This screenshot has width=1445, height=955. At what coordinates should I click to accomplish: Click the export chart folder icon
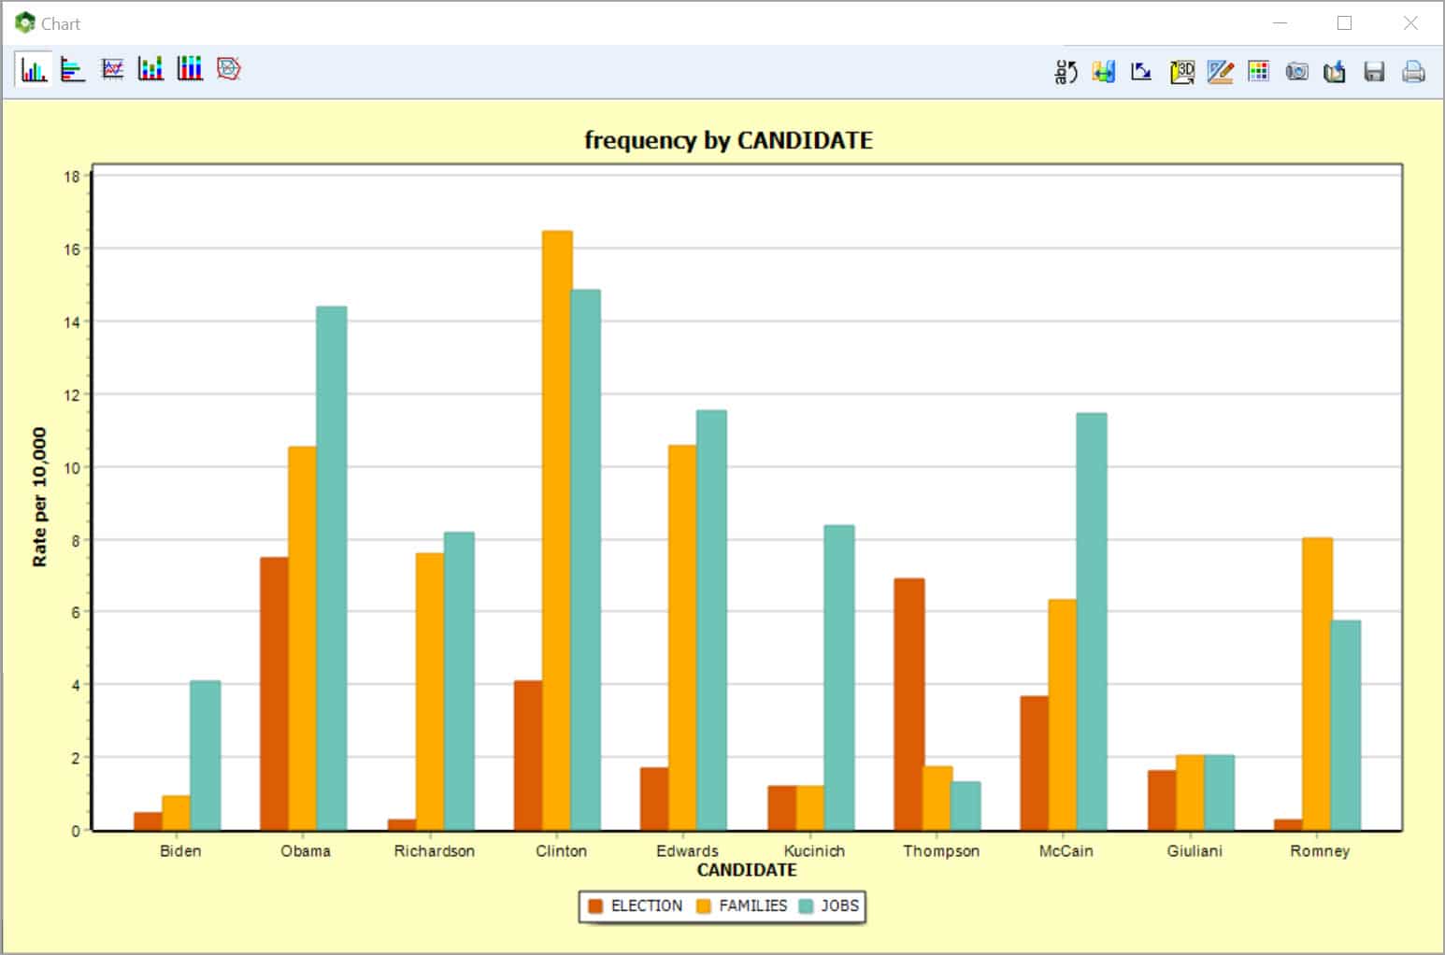(1335, 72)
